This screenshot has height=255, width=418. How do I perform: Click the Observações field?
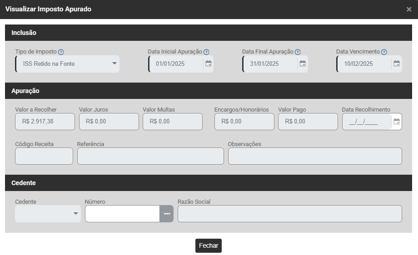315,156
